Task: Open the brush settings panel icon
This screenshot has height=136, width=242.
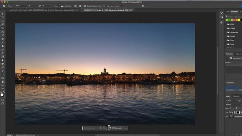Action: pos(222,13)
